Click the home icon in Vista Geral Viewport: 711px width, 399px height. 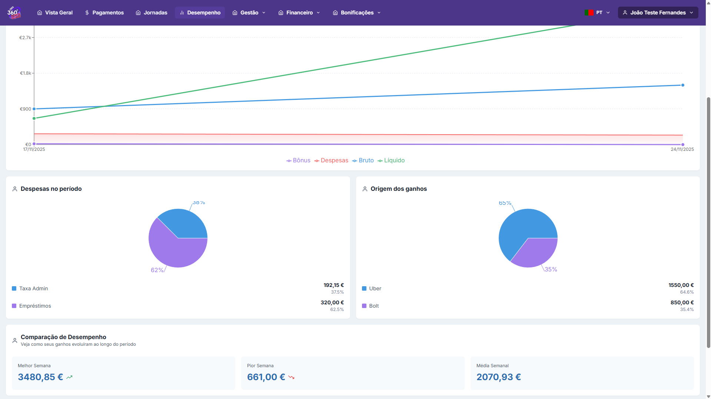tap(40, 13)
